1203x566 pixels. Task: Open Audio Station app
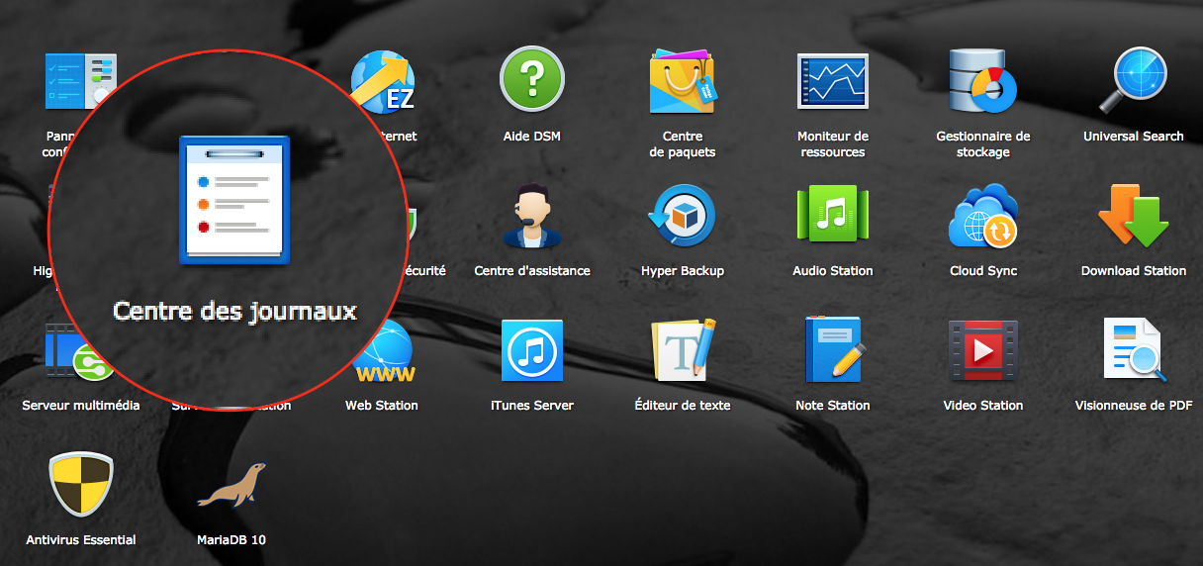pyautogui.click(x=832, y=217)
